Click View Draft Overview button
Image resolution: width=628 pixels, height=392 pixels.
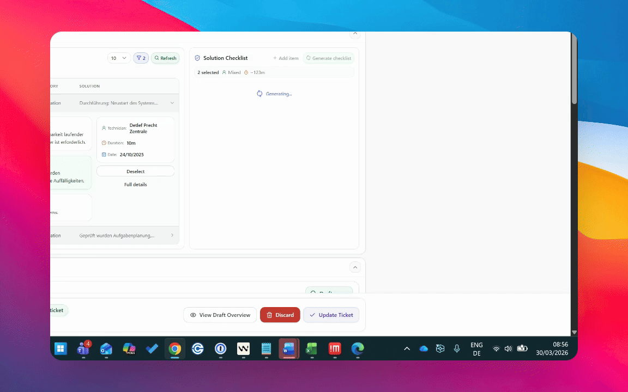(220, 315)
